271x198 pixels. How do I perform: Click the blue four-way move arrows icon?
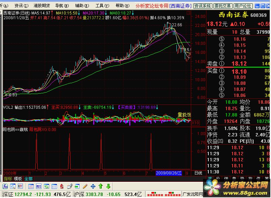tap(93, 187)
